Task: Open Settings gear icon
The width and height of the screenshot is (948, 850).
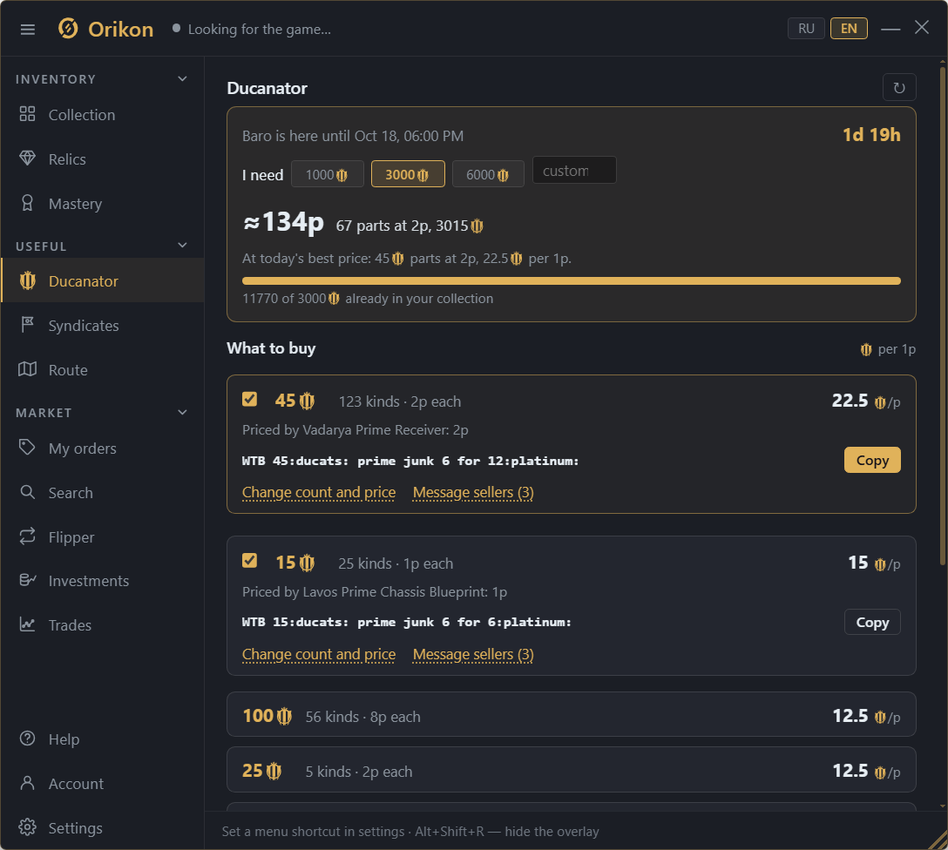Action: pyautogui.click(x=27, y=827)
